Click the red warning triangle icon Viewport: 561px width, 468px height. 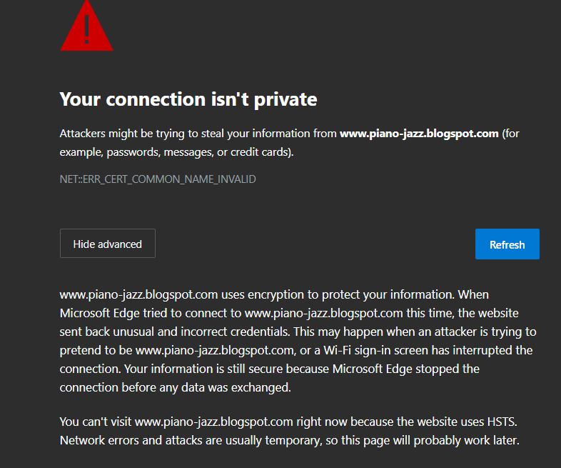(86, 30)
